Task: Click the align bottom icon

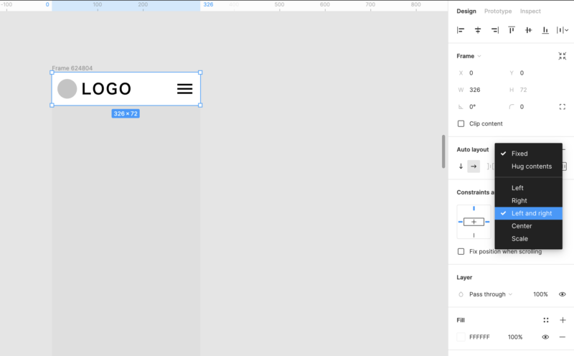Action: click(545, 30)
